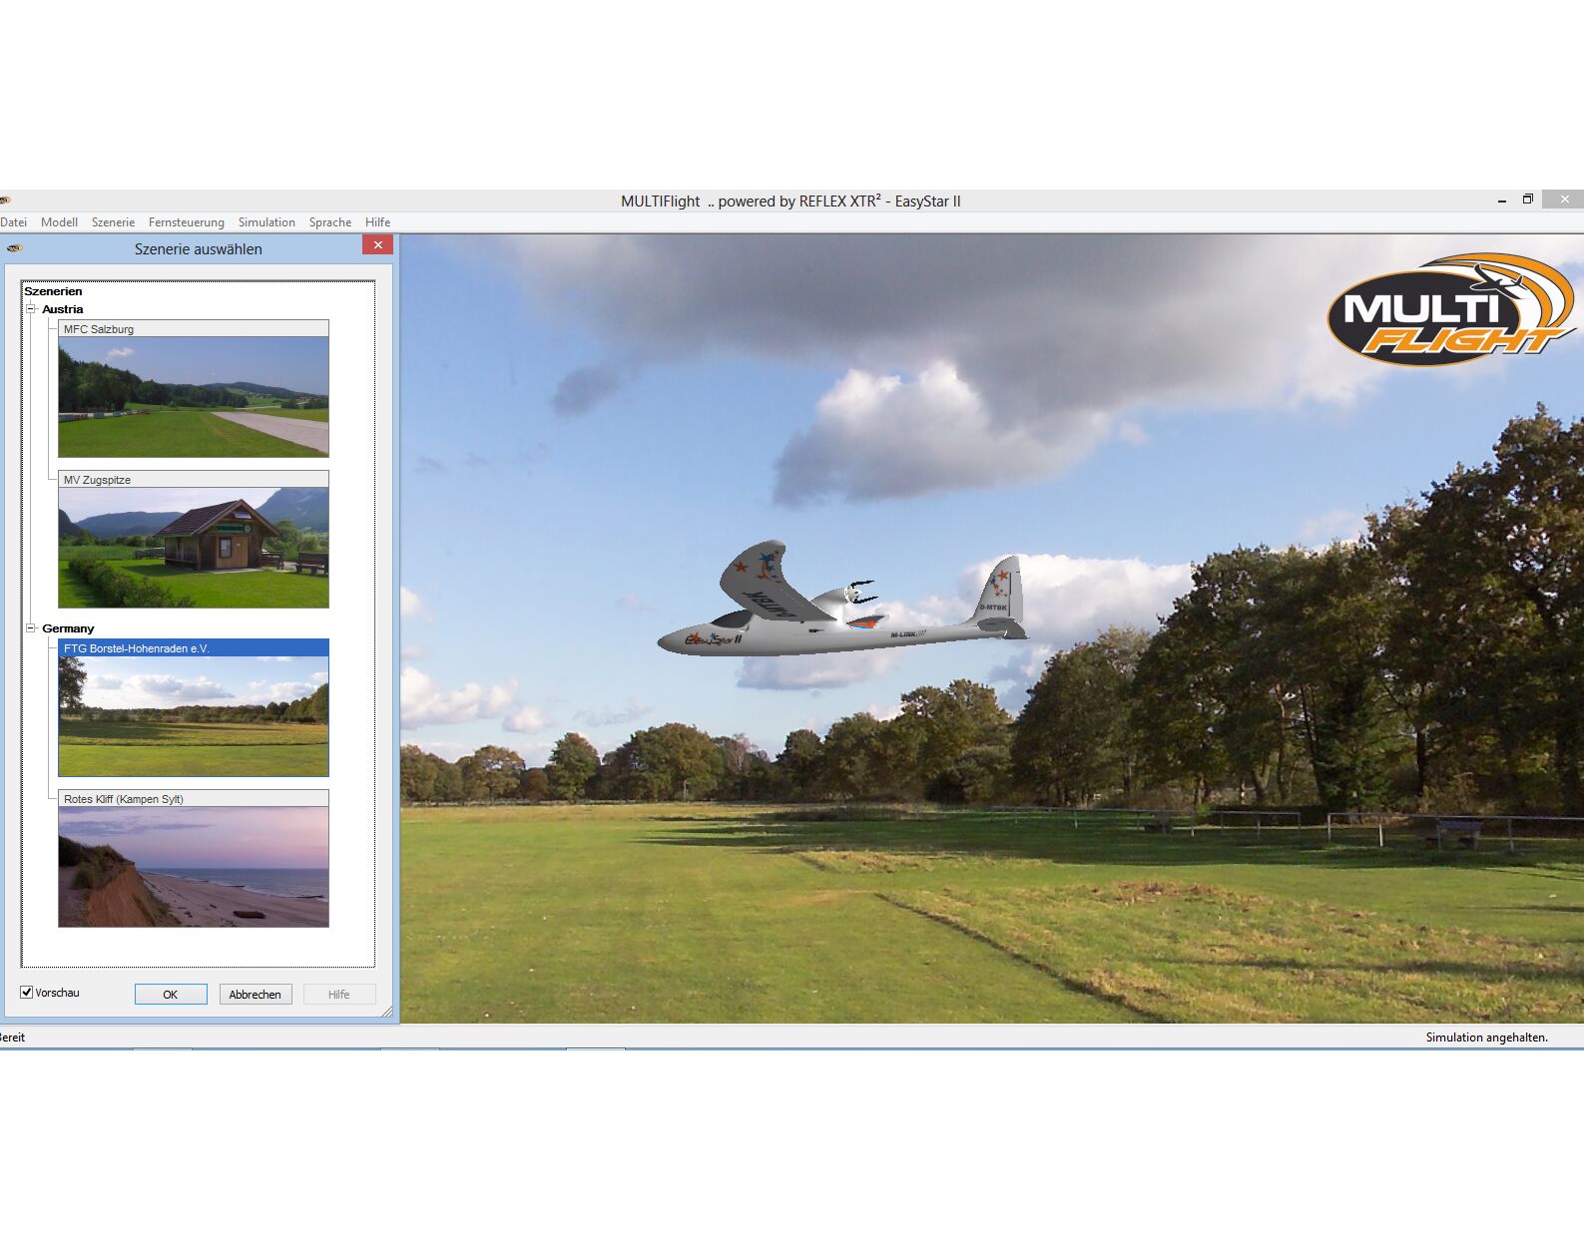This screenshot has height=1241, width=1584.
Task: Open the Hilfe menu in menu bar
Action: point(377,222)
